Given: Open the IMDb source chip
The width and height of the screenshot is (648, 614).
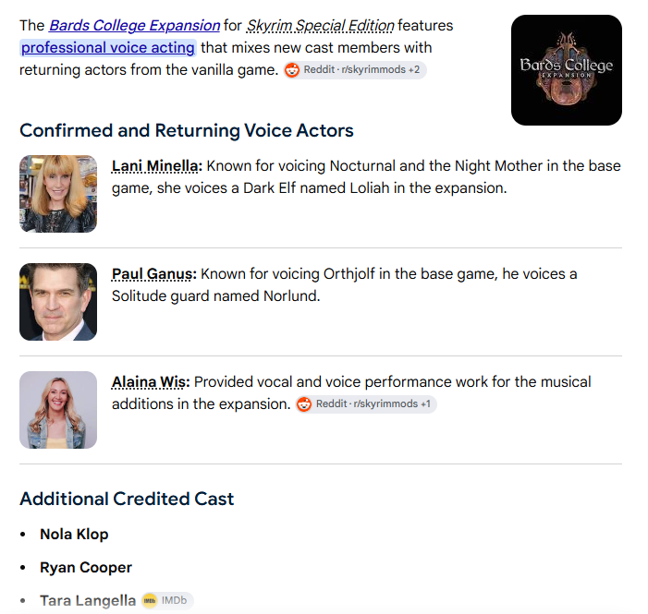Looking at the screenshot, I should pos(167,600).
